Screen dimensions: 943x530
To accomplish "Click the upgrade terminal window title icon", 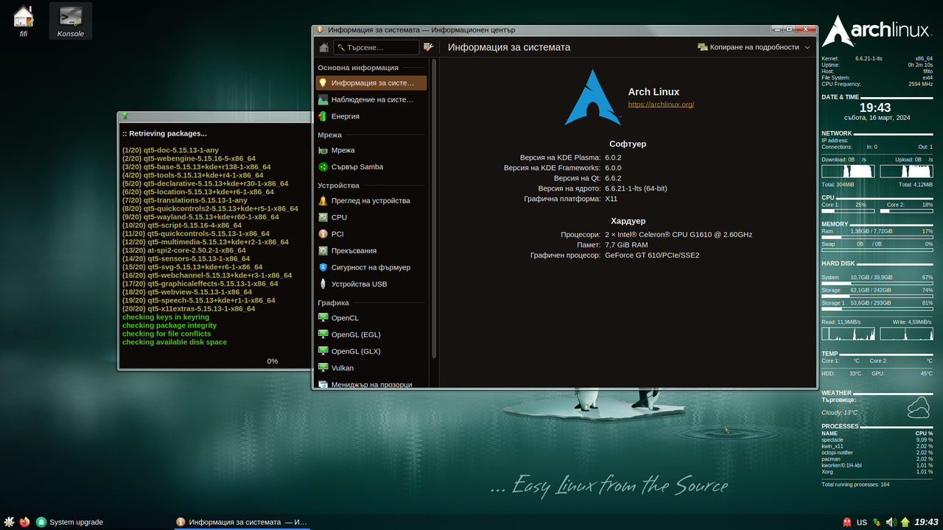I will pos(125,116).
